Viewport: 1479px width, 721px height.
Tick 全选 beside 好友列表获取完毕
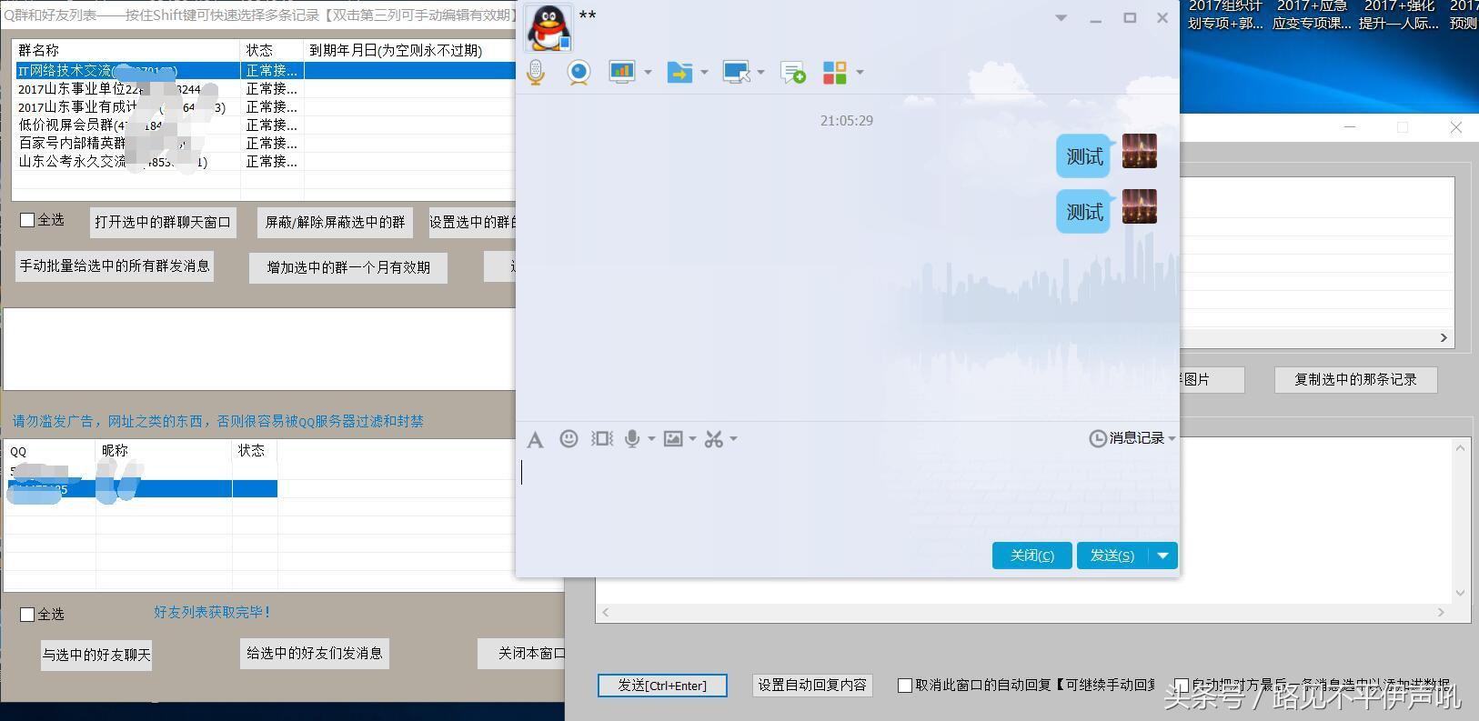coord(27,615)
